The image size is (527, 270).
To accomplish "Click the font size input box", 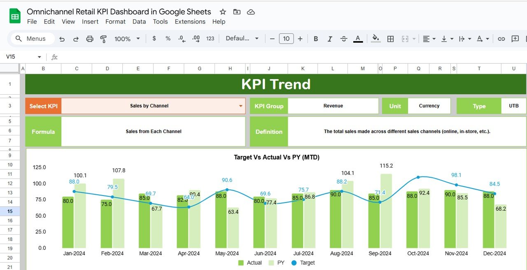I will click(x=286, y=39).
